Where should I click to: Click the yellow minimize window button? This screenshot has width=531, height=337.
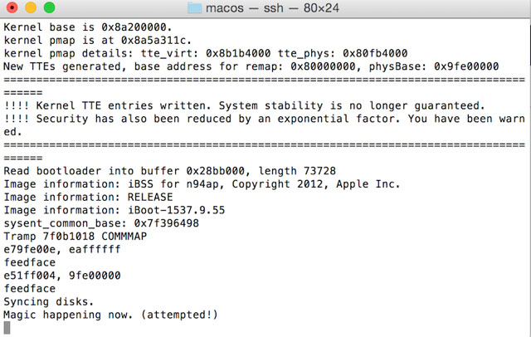click(x=29, y=9)
